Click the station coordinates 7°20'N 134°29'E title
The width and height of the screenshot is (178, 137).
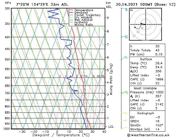[x=32, y=5]
